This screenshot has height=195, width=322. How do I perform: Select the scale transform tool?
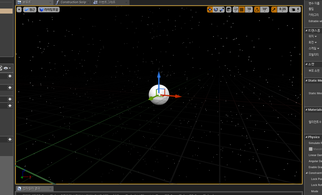coord(222,10)
